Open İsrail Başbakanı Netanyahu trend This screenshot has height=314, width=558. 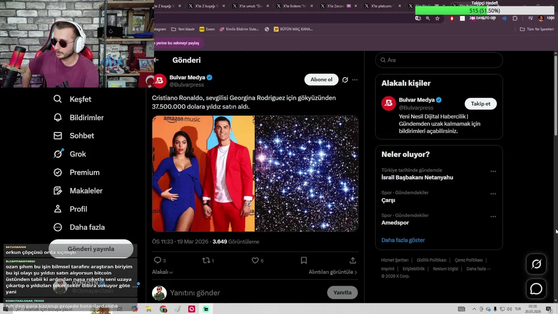click(x=417, y=177)
